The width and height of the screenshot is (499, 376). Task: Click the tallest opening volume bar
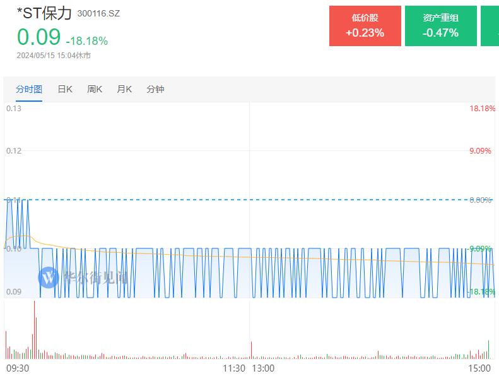pyautogui.click(x=34, y=330)
